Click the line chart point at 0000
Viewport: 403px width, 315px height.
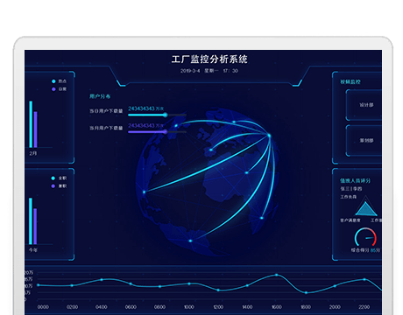tap(39, 285)
